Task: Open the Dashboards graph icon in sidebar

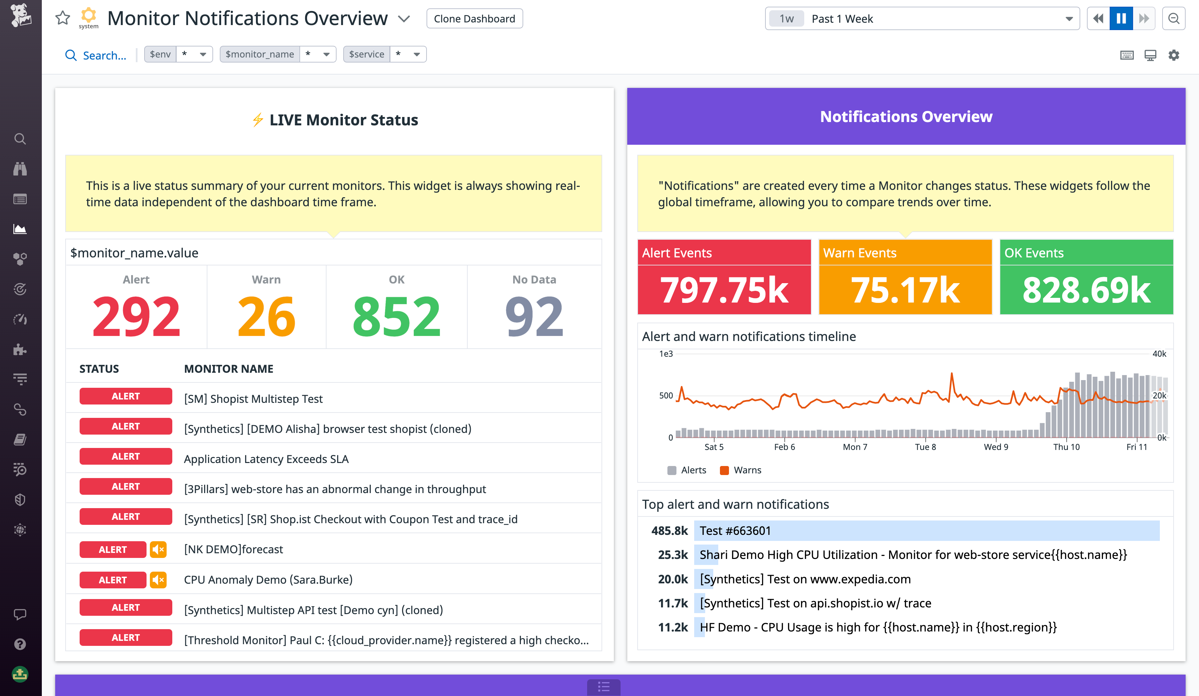Action: pos(20,229)
